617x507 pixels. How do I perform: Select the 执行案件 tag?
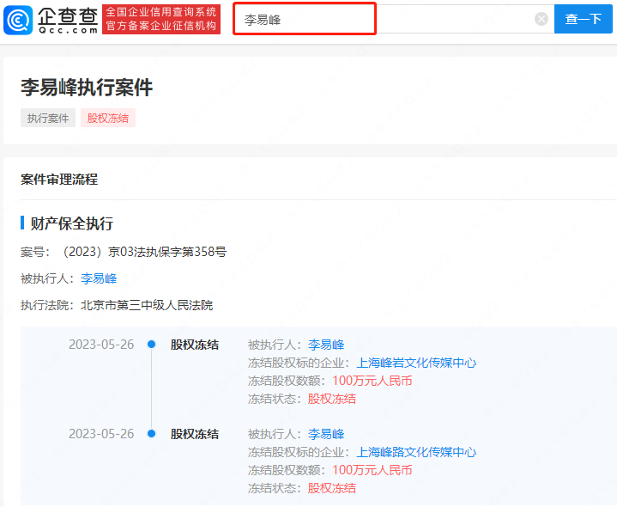48,118
